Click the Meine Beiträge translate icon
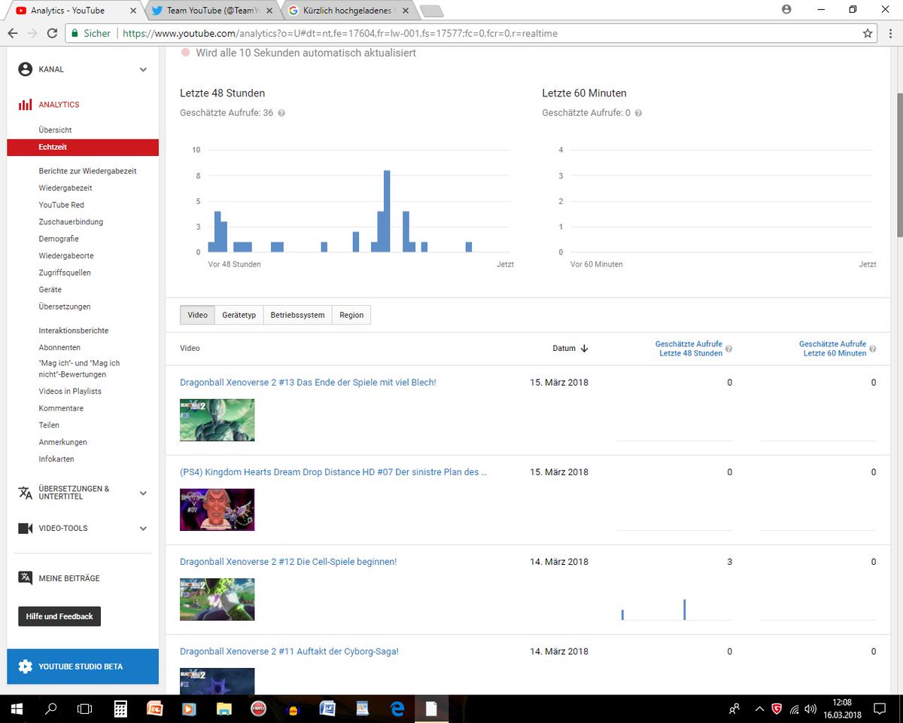 click(x=26, y=578)
